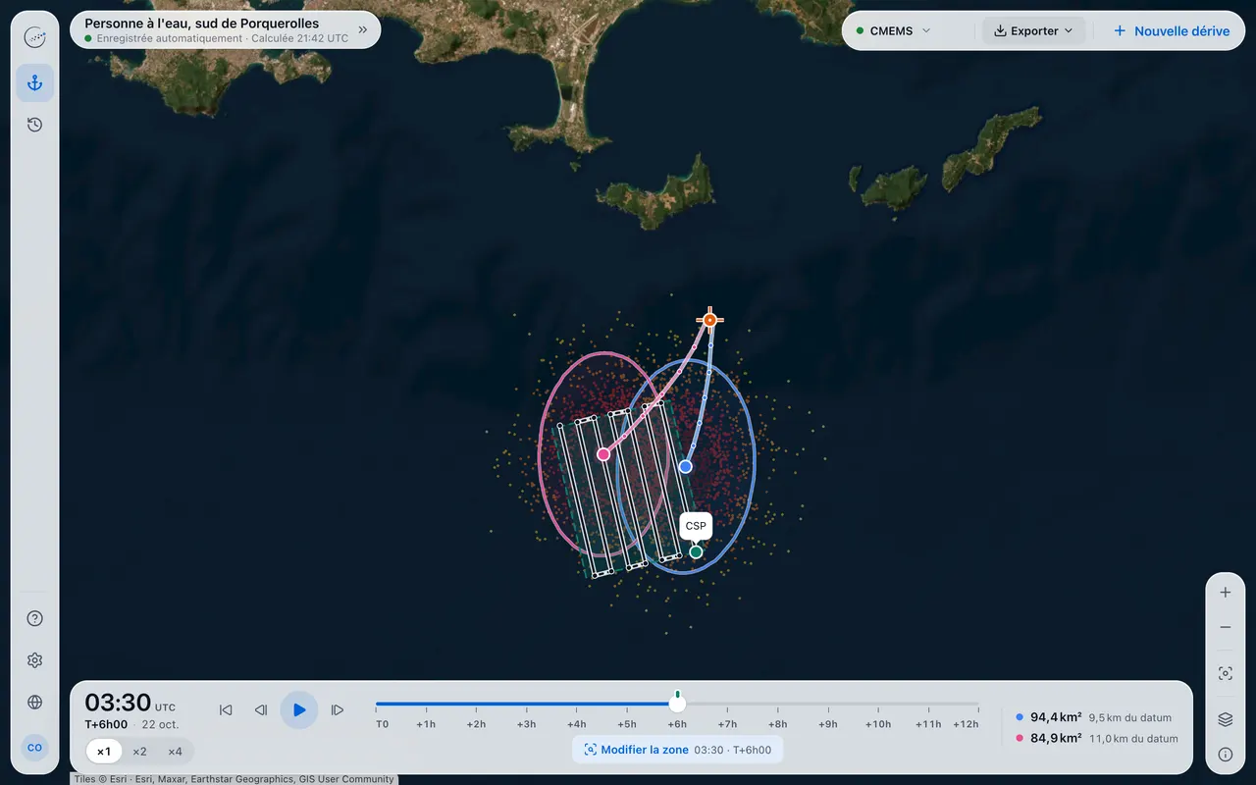The image size is (1256, 785).
Task: Click the timeline slider handle
Action: [x=677, y=704]
